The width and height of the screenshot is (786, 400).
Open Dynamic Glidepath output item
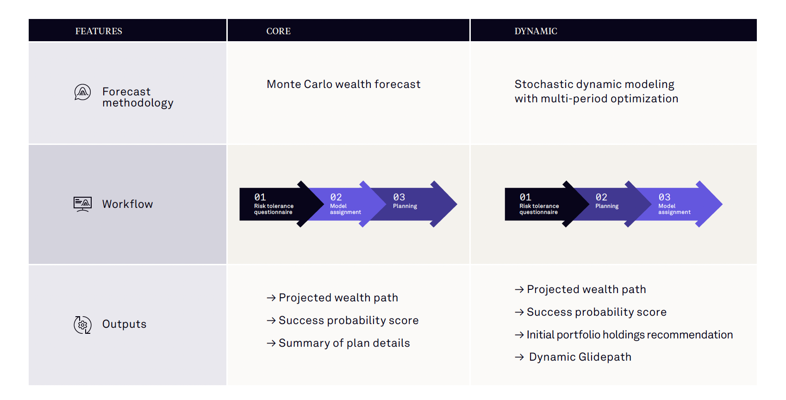(573, 357)
